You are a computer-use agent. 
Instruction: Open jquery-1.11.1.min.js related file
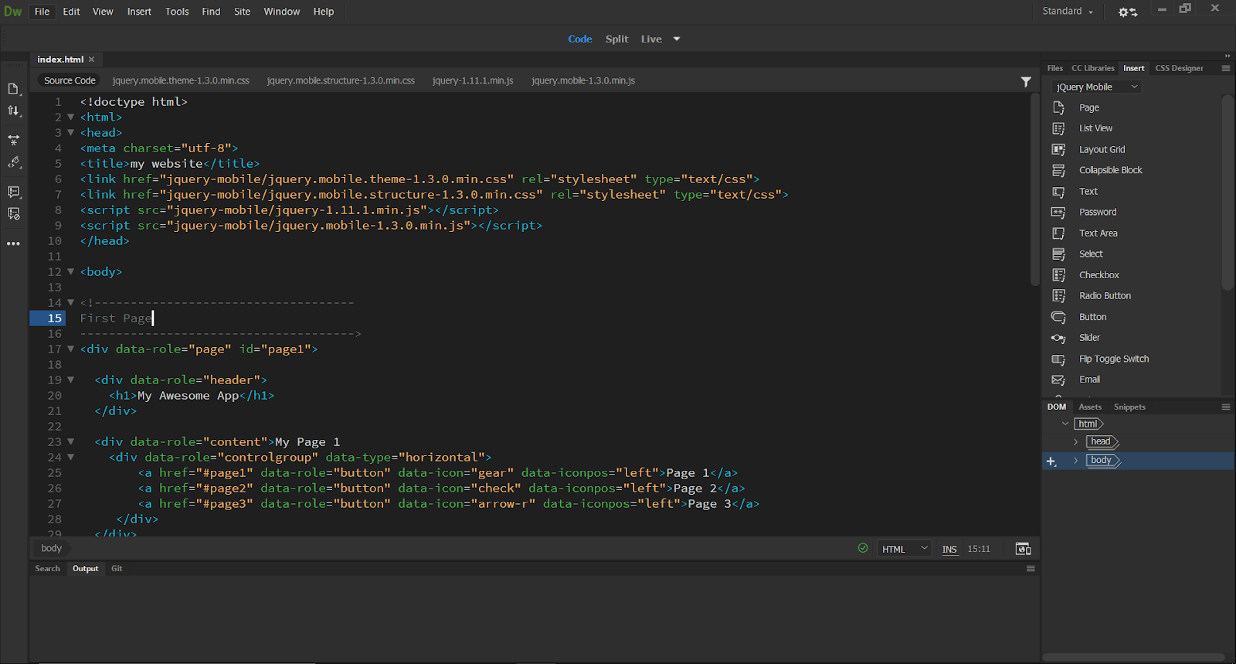[473, 80]
